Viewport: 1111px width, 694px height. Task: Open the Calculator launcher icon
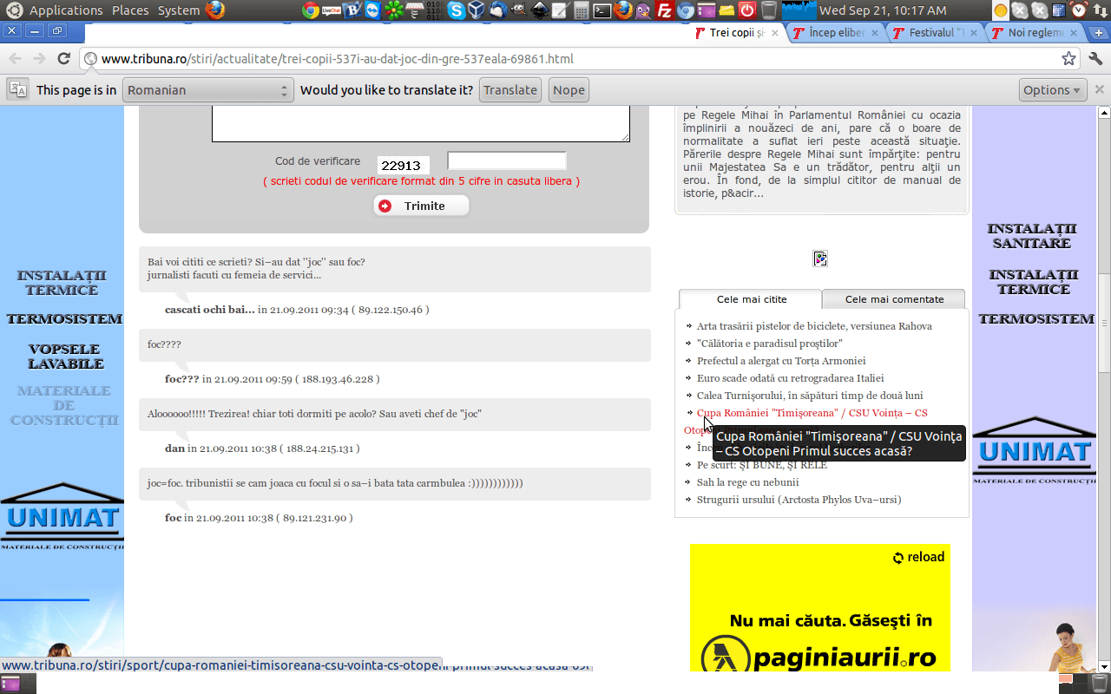tap(582, 10)
